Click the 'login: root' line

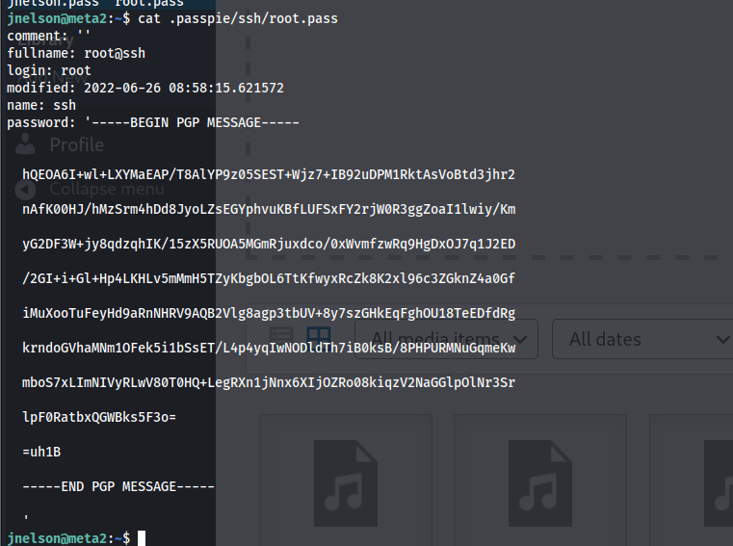(x=49, y=70)
